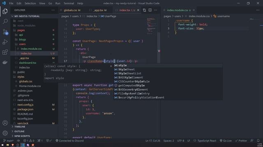Click the Ln 17, Col 26 indicator
This screenshot has width=263, height=147.
(x=153, y=140)
